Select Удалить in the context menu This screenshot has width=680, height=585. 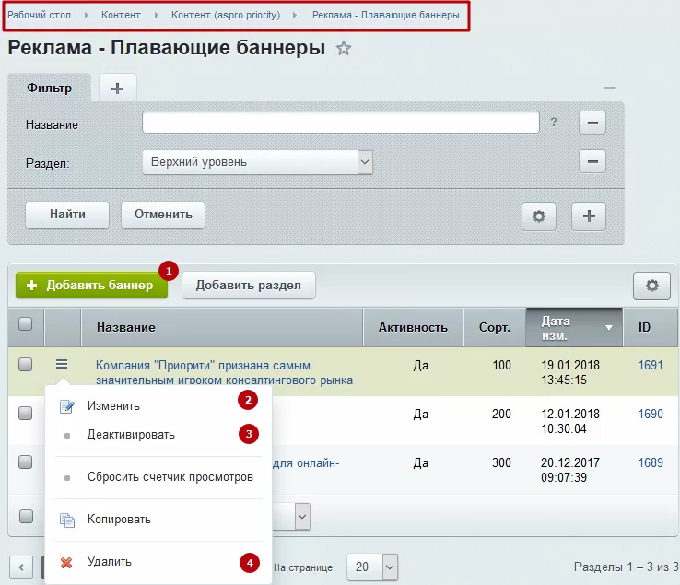[x=110, y=562]
